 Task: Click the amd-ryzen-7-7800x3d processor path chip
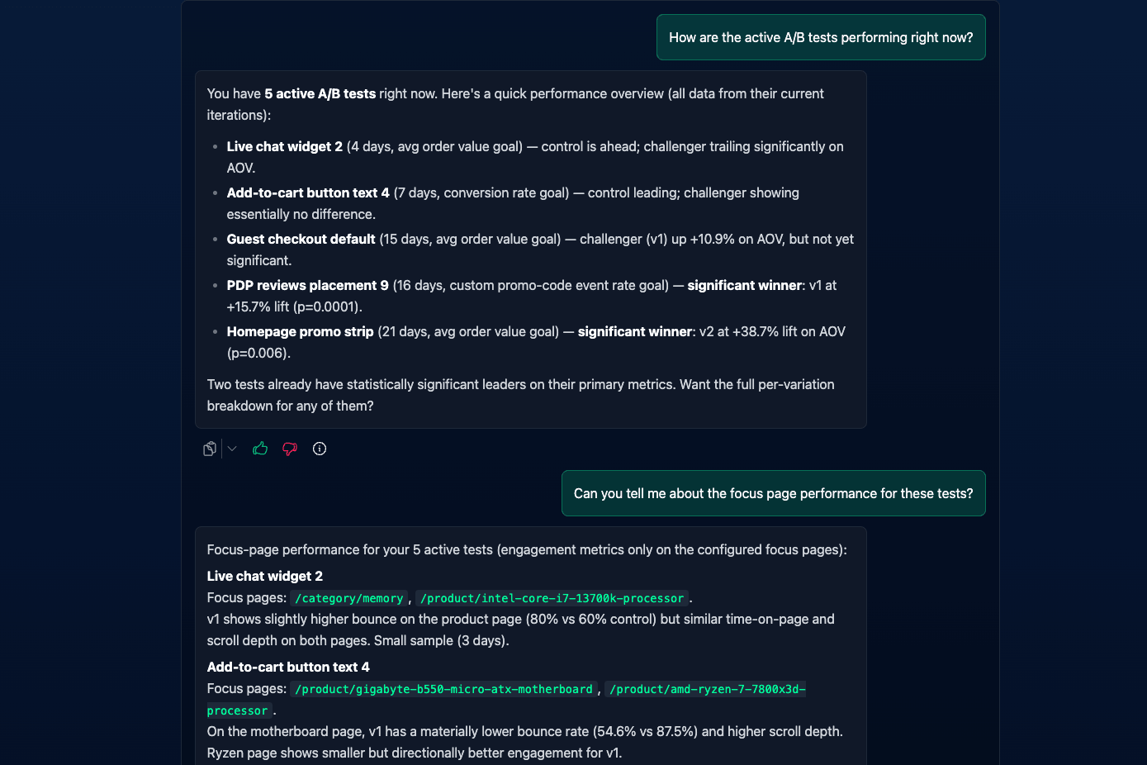click(x=706, y=689)
